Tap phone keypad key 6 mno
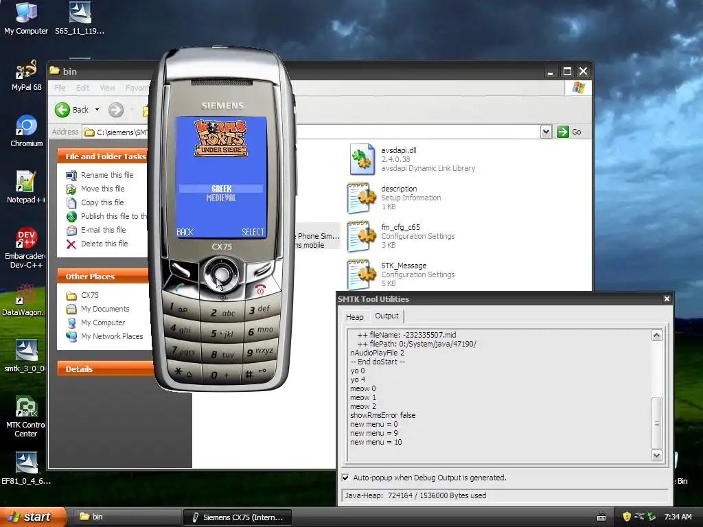Image resolution: width=703 pixels, height=527 pixels. coord(262,331)
